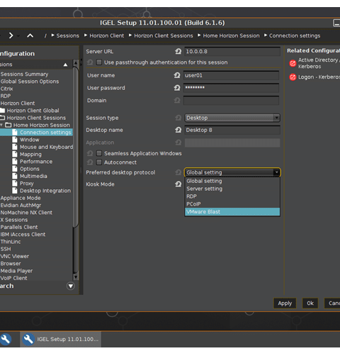The width and height of the screenshot is (340, 351).
Task: Select VMware Blast protocol option
Action: coord(232,211)
